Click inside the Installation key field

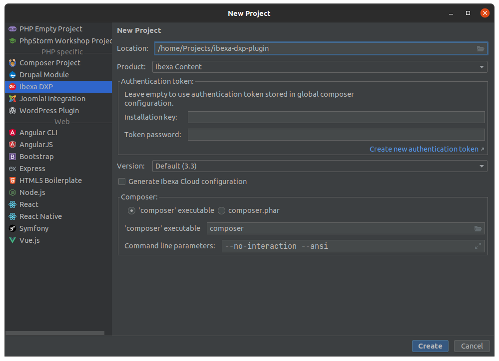pos(336,117)
